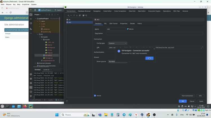Open the Config type Custom dropdown
The width and height of the screenshot is (211, 118).
click(118, 43)
